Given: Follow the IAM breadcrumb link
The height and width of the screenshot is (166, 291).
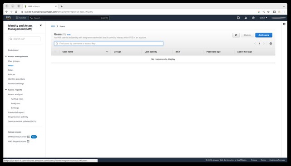Looking at the screenshot, I should 53,26.
